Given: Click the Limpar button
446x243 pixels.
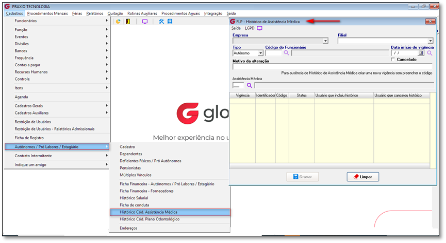Looking at the screenshot, I should click(x=362, y=177).
